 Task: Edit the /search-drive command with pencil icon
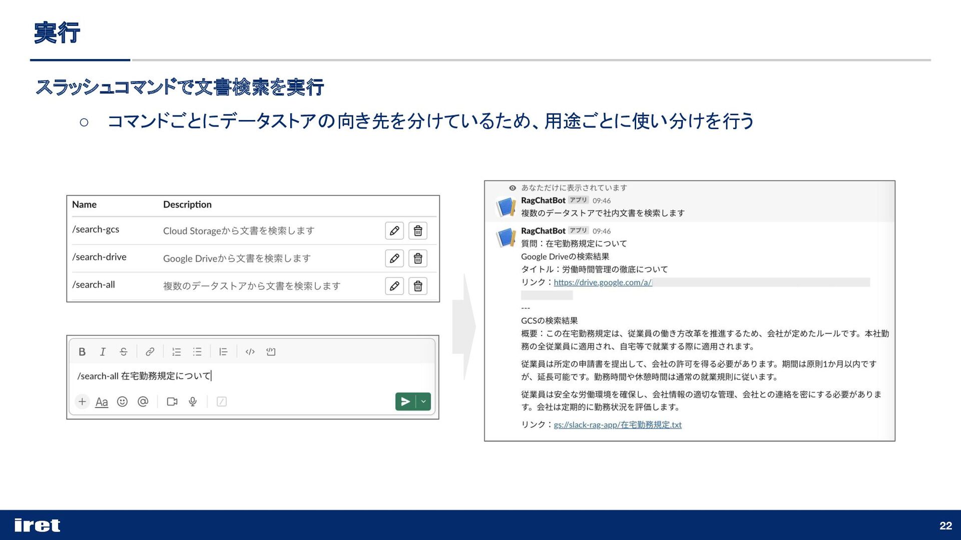pyautogui.click(x=394, y=258)
